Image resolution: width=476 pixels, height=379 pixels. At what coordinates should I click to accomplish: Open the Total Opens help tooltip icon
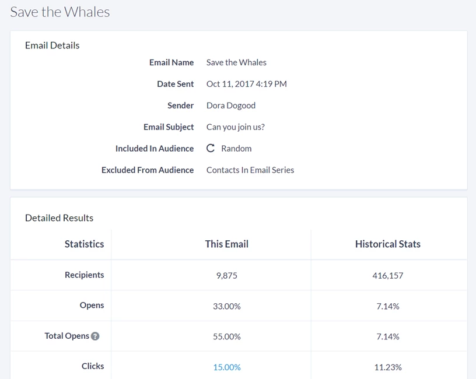pos(96,335)
